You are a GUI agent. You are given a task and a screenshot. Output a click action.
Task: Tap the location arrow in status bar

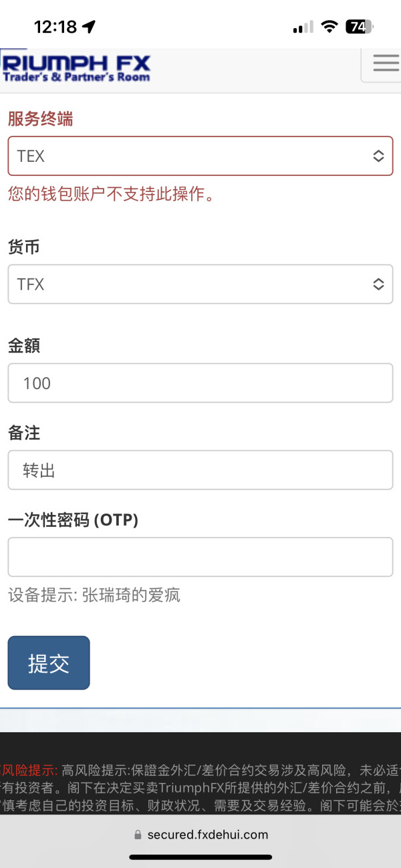[88, 27]
